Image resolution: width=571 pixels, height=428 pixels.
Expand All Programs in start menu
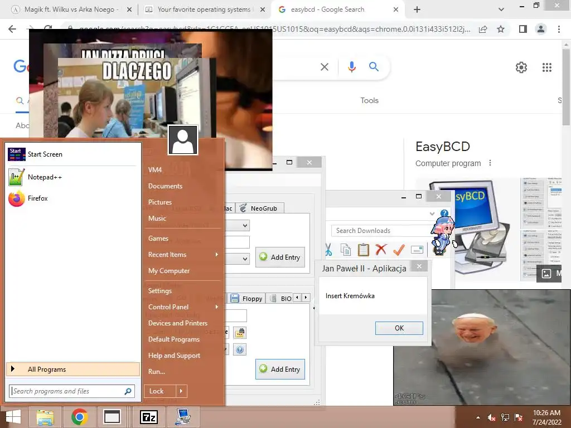tap(73, 369)
